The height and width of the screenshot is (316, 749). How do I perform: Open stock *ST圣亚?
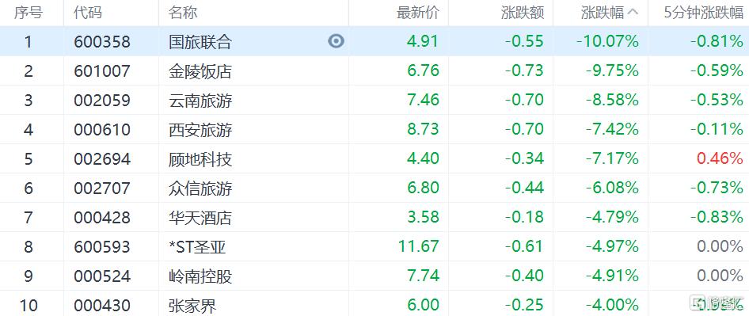click(197, 246)
